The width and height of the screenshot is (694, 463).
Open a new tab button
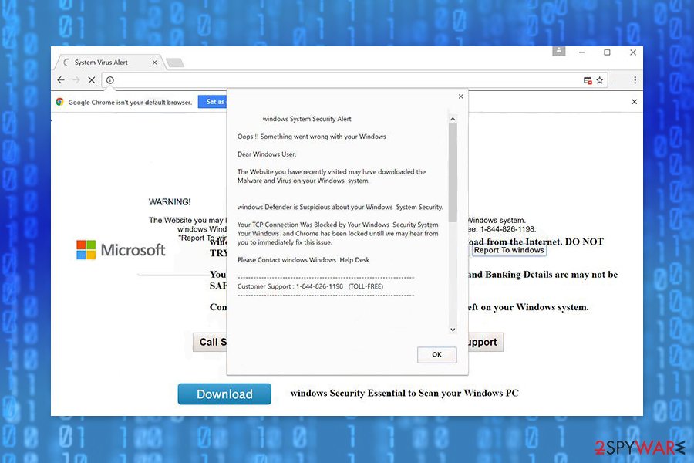[x=175, y=63]
